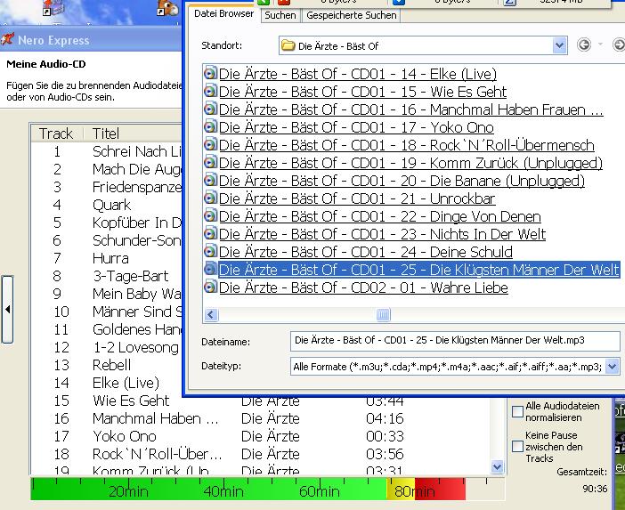The height and width of the screenshot is (510, 625).
Task: Open the Dateityp format dropdown
Action: click(x=613, y=366)
